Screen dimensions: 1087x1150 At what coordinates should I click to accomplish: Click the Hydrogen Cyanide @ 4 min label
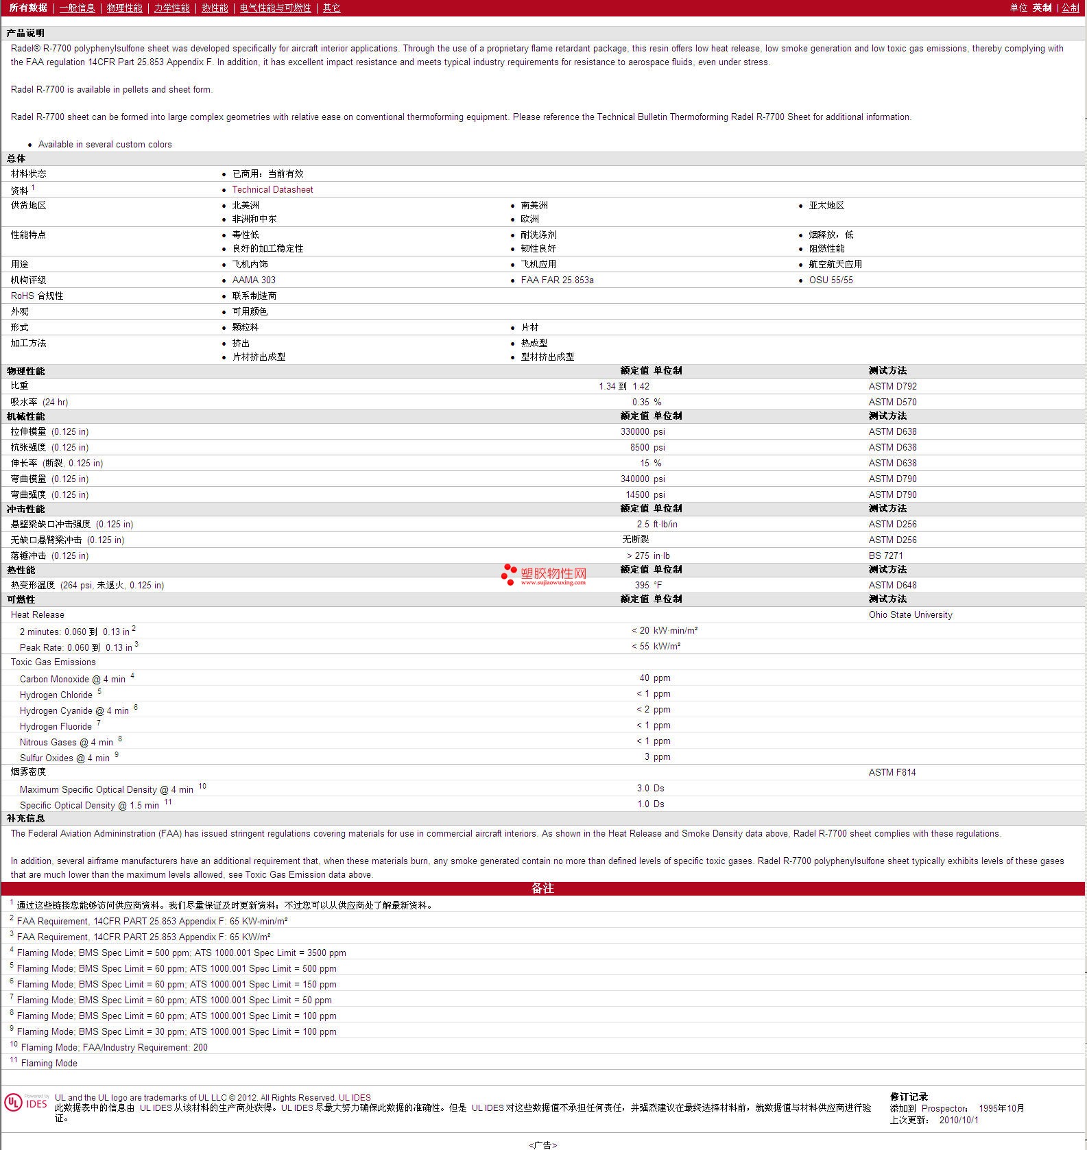[x=74, y=711]
